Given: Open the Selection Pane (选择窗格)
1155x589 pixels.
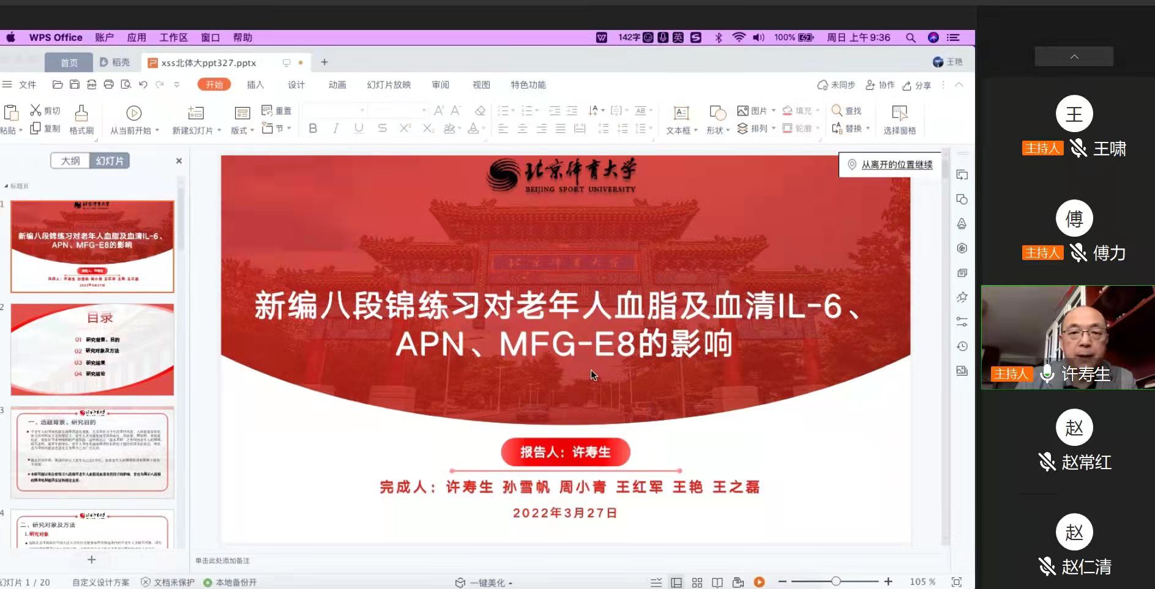Looking at the screenshot, I should click(x=899, y=119).
